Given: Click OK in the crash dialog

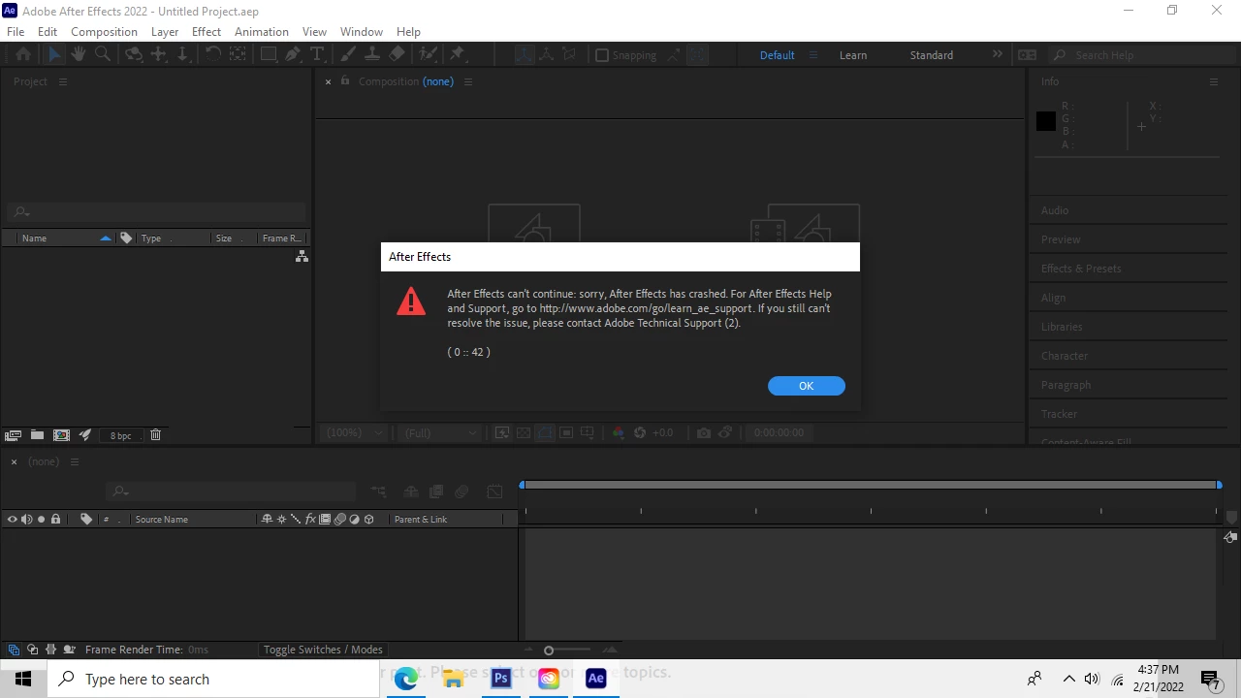Looking at the screenshot, I should tap(807, 386).
